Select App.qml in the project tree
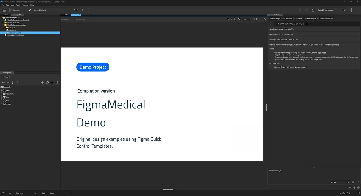This screenshot has height=196, width=361. (x=13, y=30)
